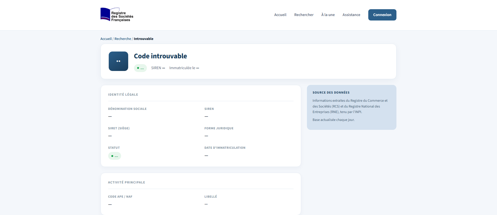Click the Introuvable breadcrumb text

pyautogui.click(x=143, y=39)
